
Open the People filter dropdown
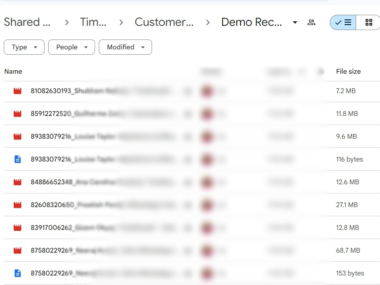71,47
